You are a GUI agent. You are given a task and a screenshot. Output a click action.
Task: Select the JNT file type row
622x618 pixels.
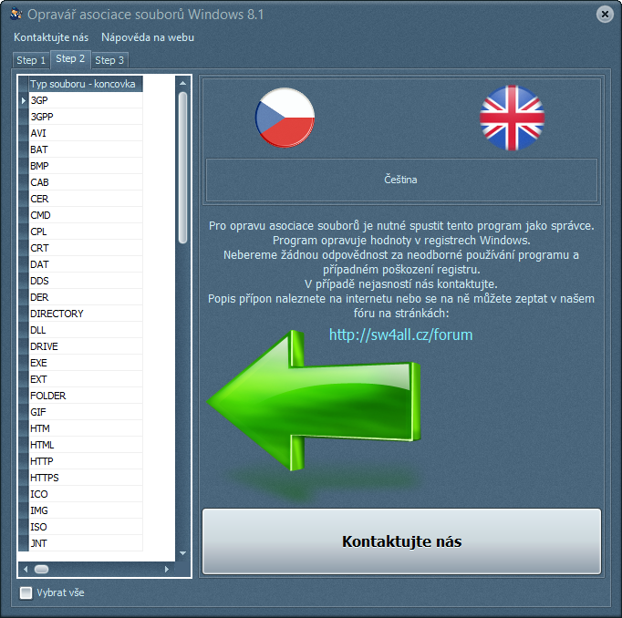tap(86, 543)
